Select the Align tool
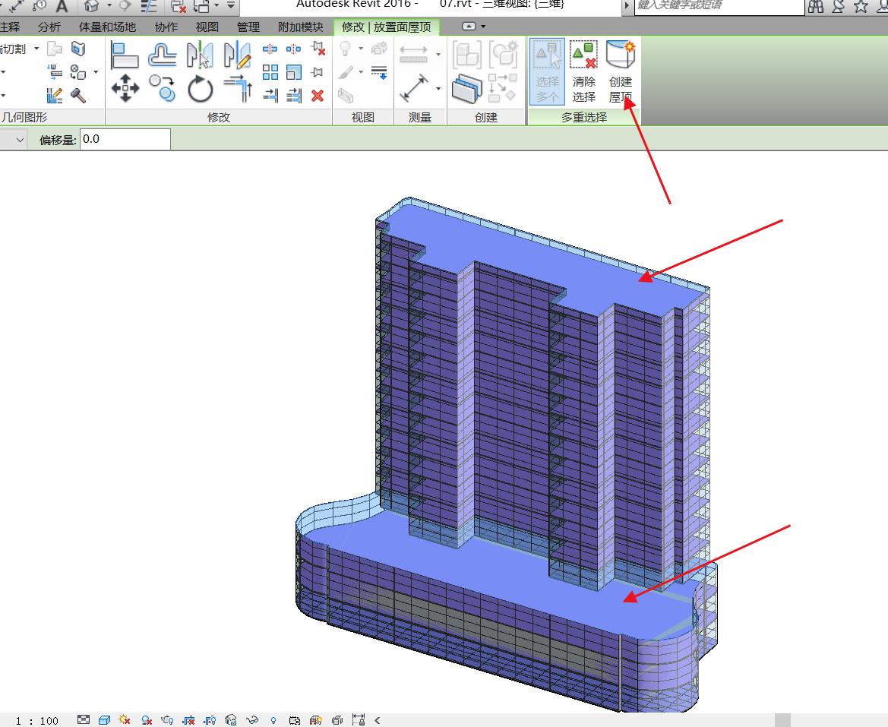Screen dimensions: 888x727 click(x=125, y=55)
